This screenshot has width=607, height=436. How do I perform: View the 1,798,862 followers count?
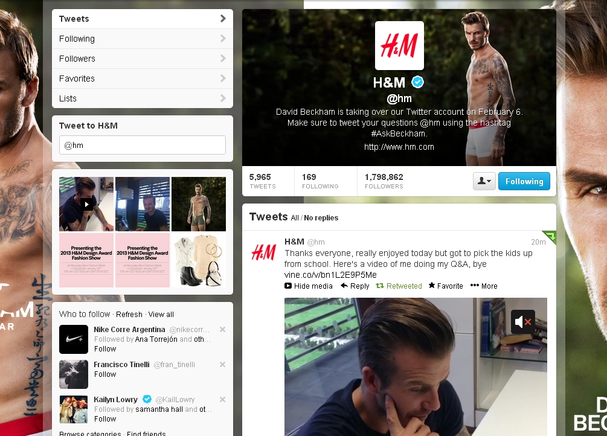tap(384, 181)
